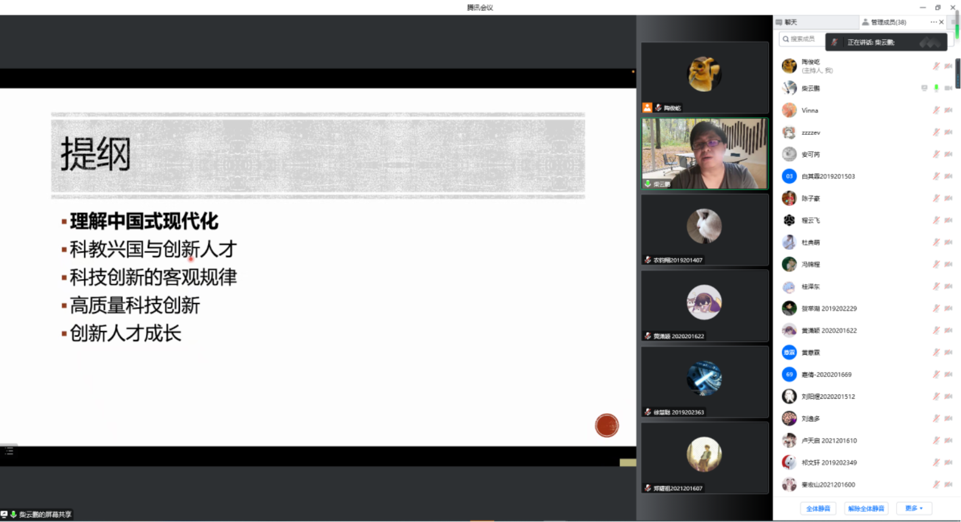Click the host badge icon on 陶俊屹's tile

pyautogui.click(x=647, y=108)
